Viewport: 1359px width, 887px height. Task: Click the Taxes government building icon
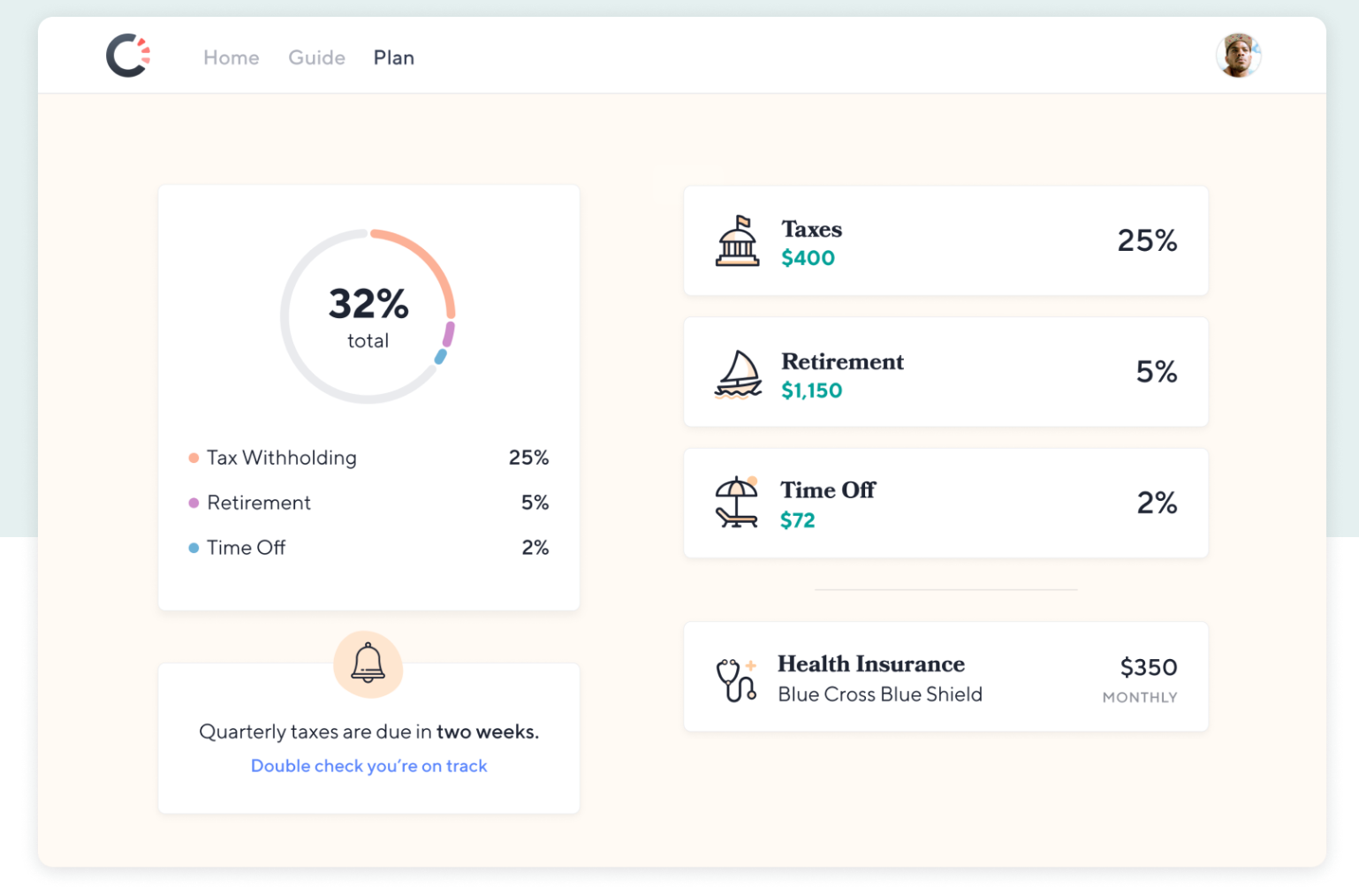pyautogui.click(x=737, y=240)
